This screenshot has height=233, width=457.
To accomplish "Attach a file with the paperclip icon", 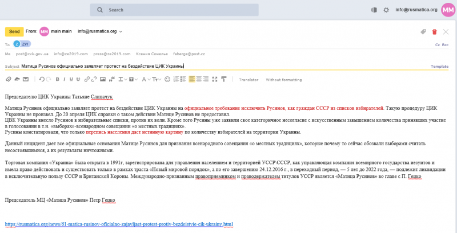I will [x=8, y=79].
